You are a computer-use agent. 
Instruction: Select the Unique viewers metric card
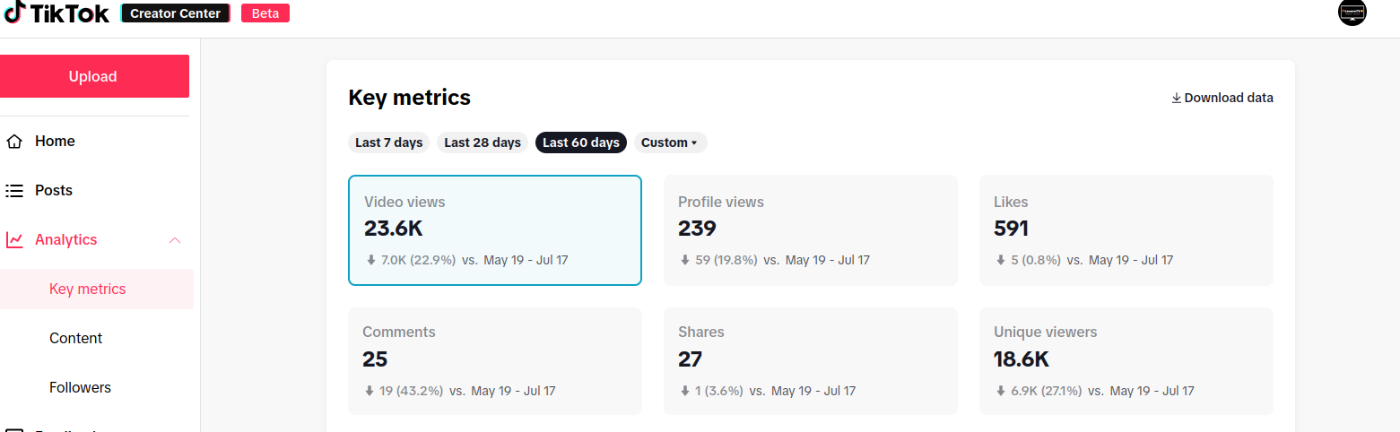(1126, 361)
